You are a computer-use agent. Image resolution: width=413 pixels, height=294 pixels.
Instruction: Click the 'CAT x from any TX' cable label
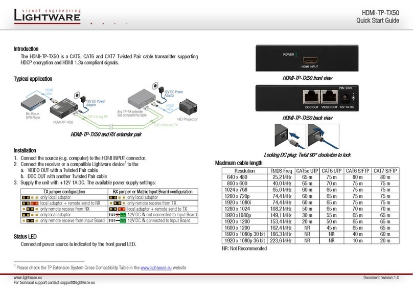click(166, 125)
